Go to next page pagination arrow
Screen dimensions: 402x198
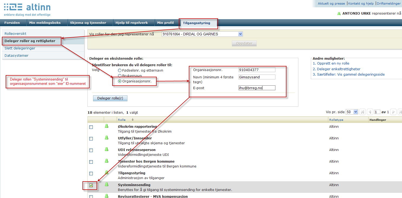[x=393, y=112]
